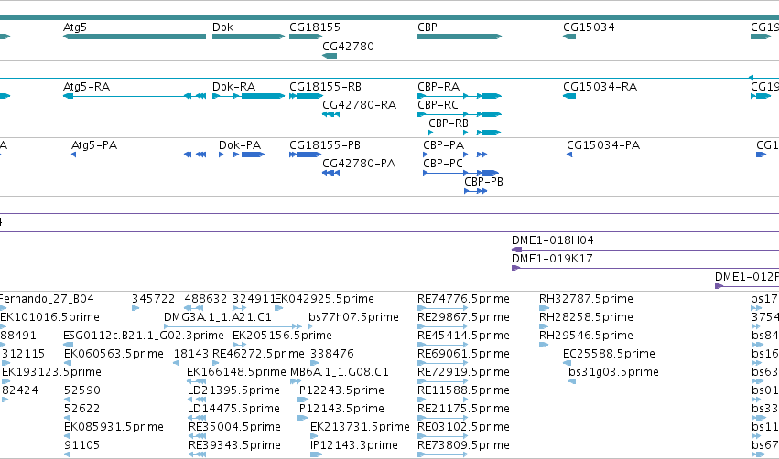Image resolution: width=779 pixels, height=459 pixels.
Task: Select the CBP gene feature
Action: (x=460, y=37)
